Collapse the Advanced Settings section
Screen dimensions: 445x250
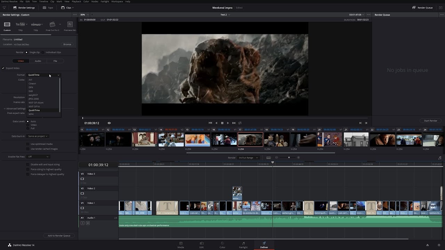pos(15,109)
